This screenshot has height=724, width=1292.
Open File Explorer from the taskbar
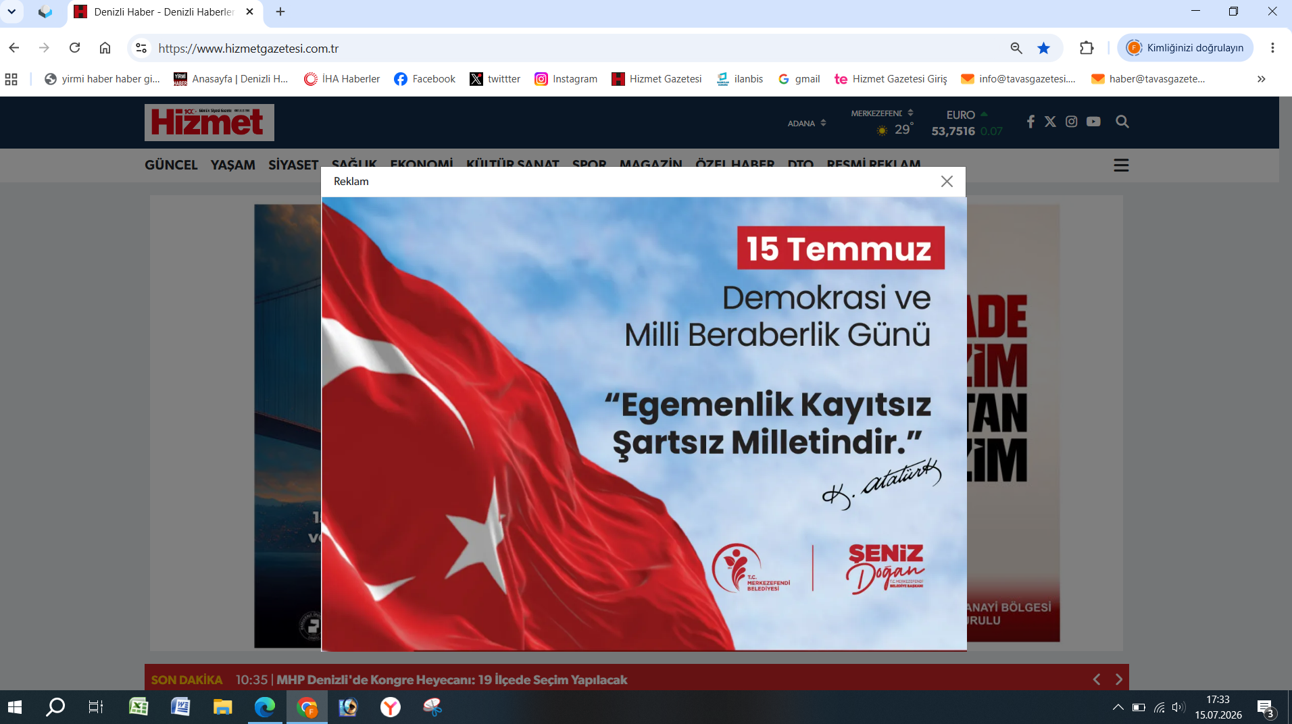[222, 707]
